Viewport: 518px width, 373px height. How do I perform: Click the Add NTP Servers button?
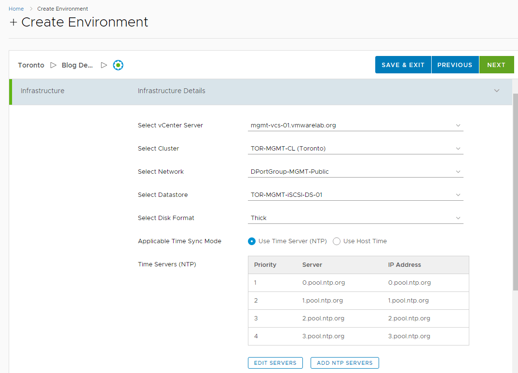pos(344,363)
